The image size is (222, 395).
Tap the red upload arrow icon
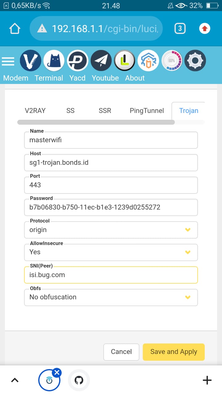tap(204, 29)
